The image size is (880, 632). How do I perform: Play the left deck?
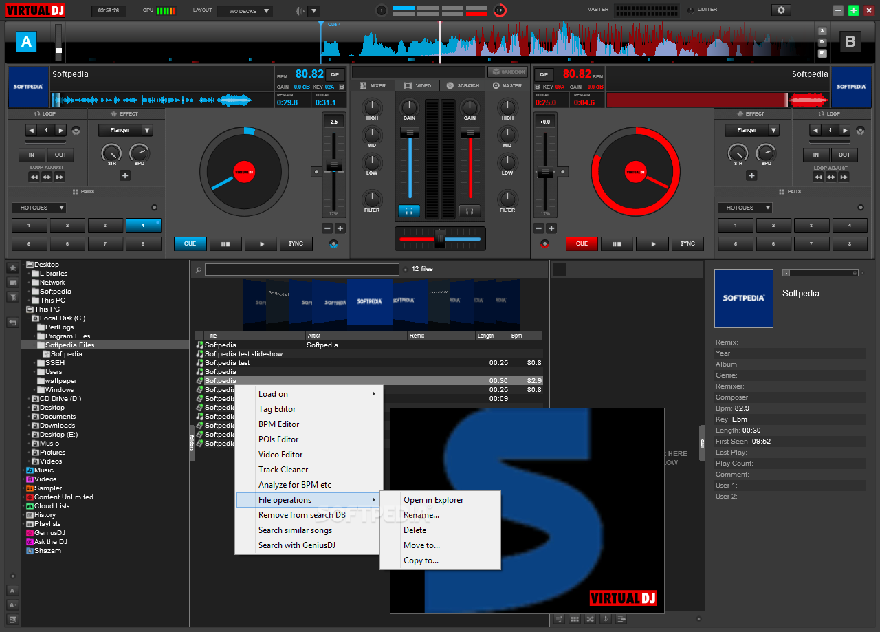coord(261,243)
